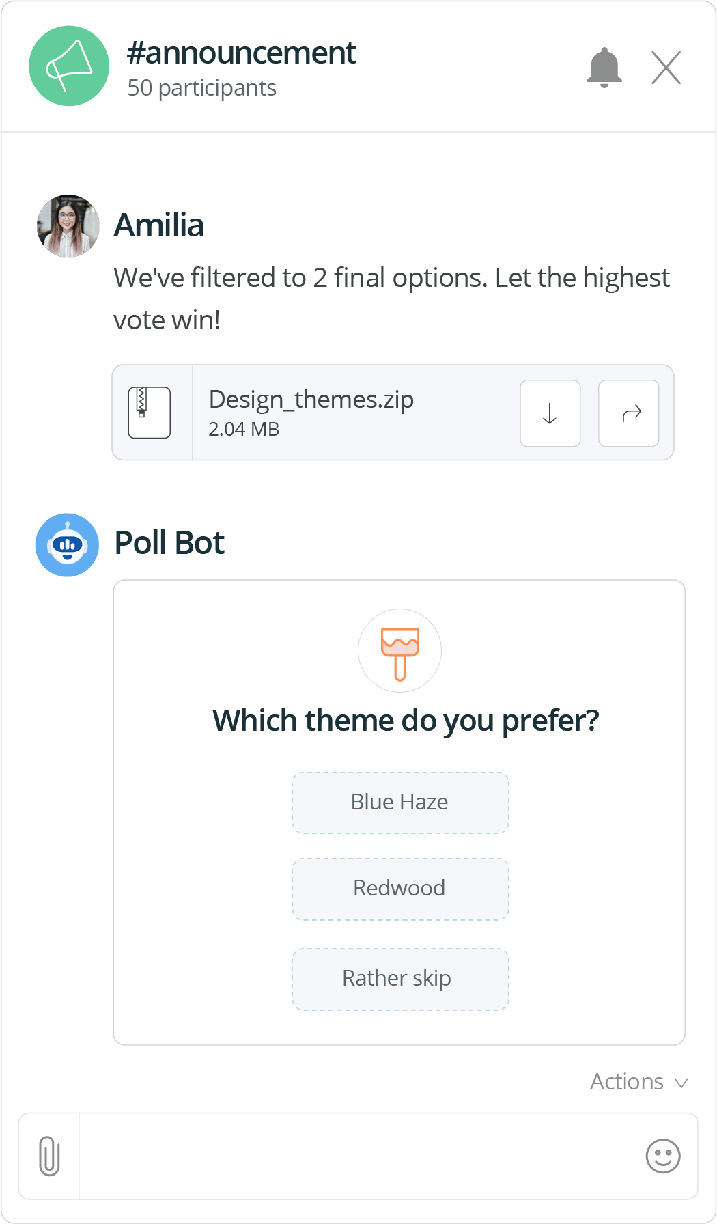The width and height of the screenshot is (717, 1224).
Task: Choose the Rather skip option
Action: tap(400, 979)
